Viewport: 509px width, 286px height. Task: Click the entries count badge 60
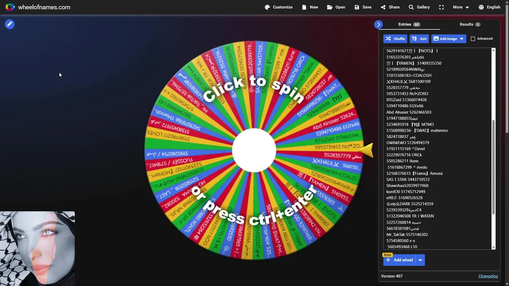pos(416,25)
